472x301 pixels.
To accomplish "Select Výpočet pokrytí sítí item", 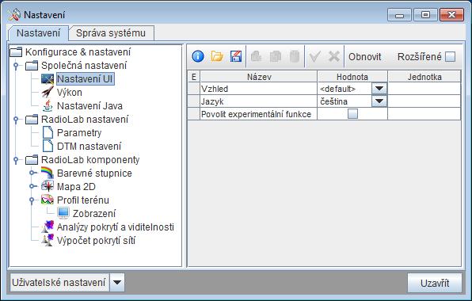I will pyautogui.click(x=96, y=241).
